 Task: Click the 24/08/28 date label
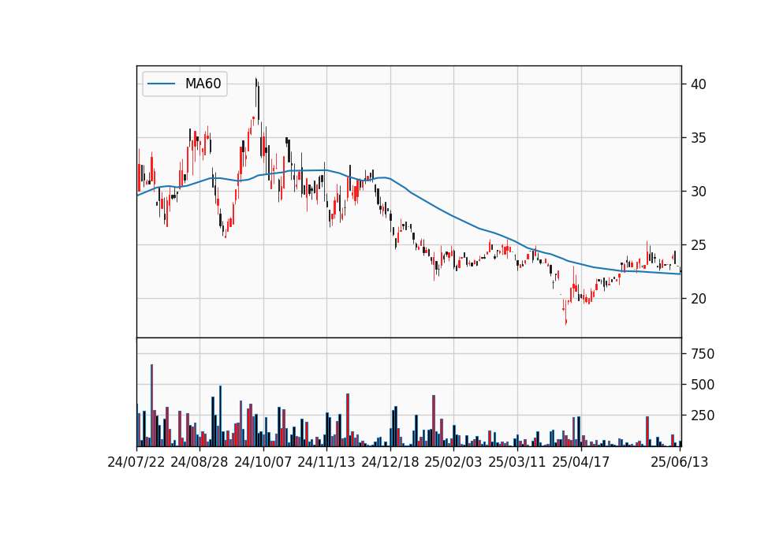click(x=200, y=462)
